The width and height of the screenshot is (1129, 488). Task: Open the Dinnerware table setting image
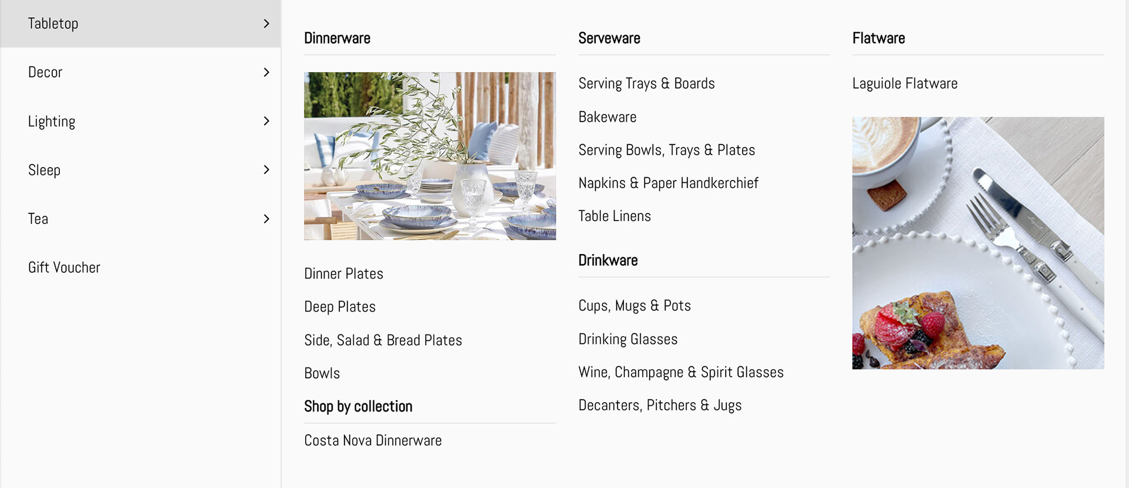click(430, 156)
